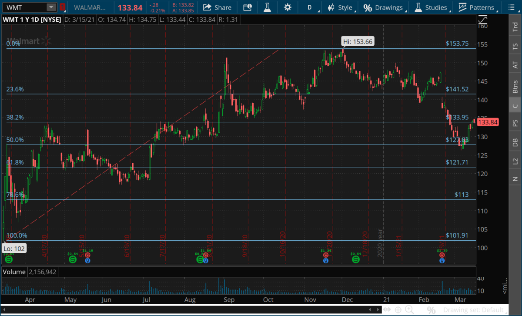This screenshot has width=522, height=316.
Task: Click the WMT 1 Y 1D [NYSE] chart title
Action: (x=32, y=20)
